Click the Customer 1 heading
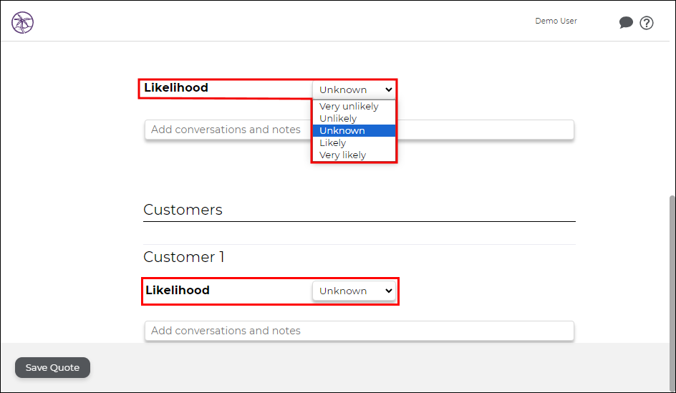 [183, 257]
